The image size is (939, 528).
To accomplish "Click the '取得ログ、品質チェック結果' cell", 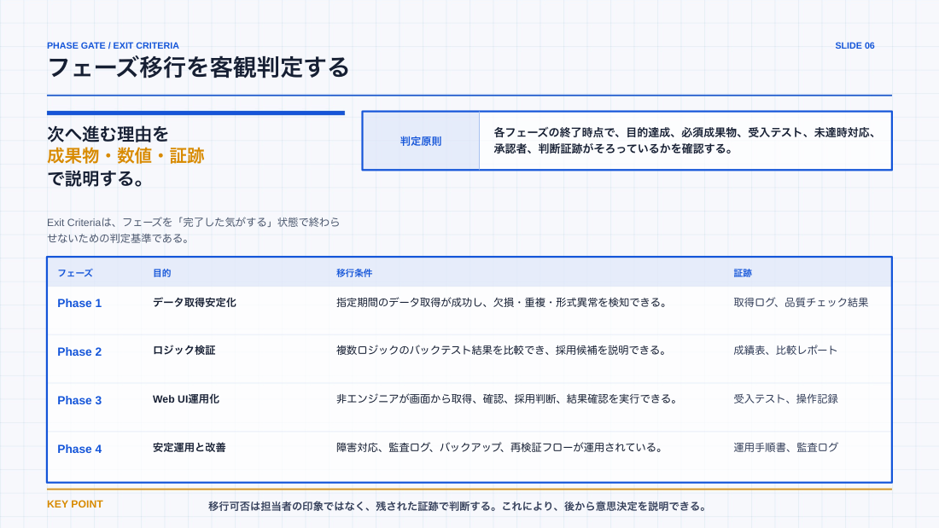I will pyautogui.click(x=801, y=302).
